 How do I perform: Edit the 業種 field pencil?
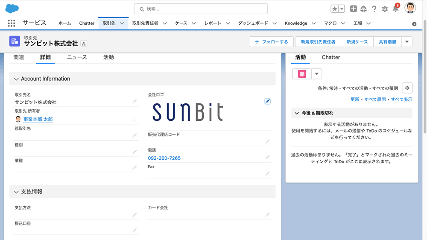135,167
